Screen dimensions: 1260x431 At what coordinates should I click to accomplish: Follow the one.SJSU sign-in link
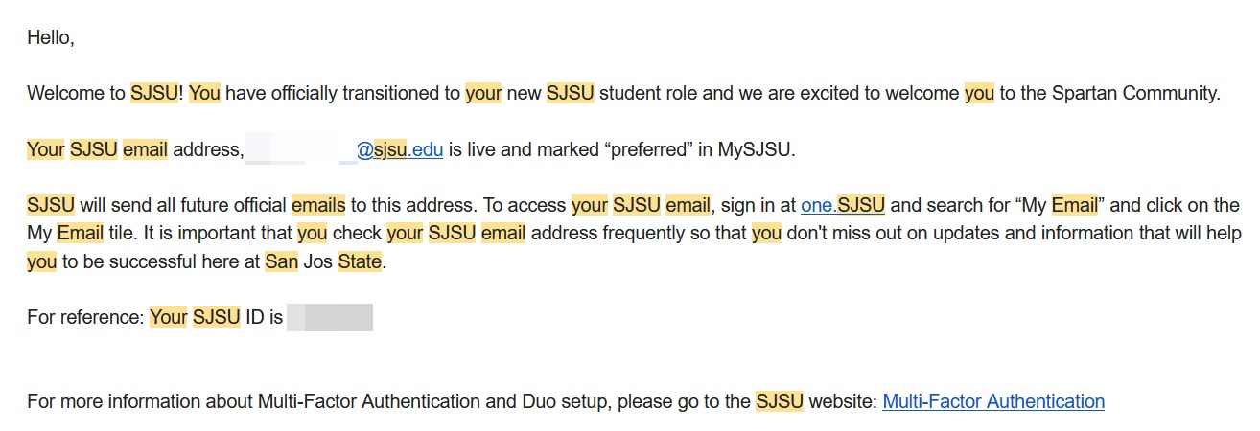[x=842, y=205]
